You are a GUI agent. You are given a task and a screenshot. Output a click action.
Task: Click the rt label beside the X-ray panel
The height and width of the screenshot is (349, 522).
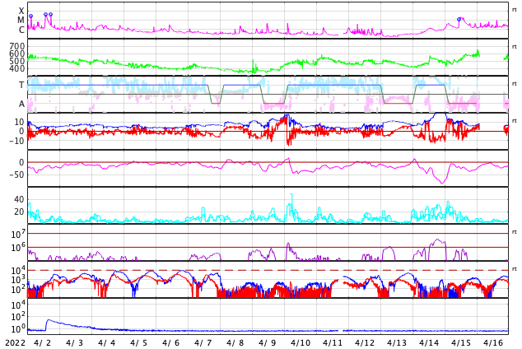(515, 10)
